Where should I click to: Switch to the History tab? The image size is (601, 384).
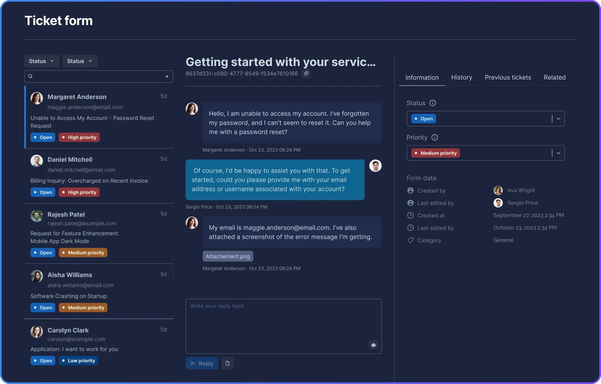(x=462, y=77)
